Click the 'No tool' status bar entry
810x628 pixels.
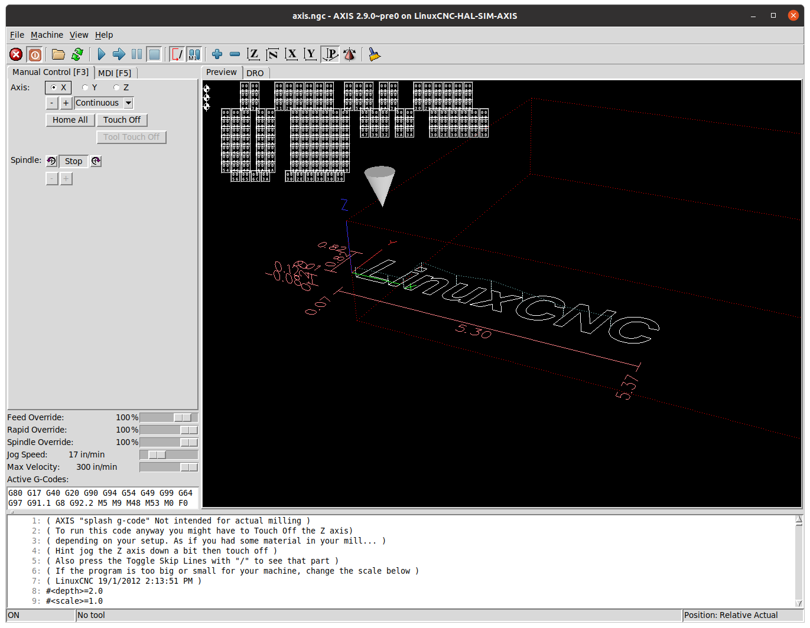(92, 615)
